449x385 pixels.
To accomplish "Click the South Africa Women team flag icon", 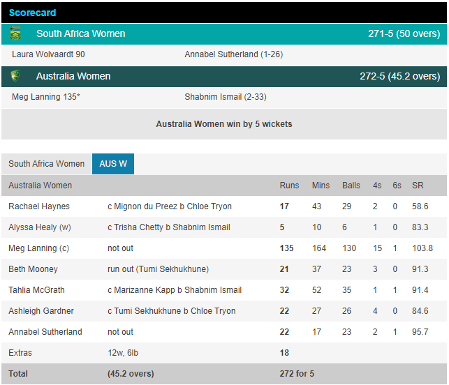I will 15,33.
